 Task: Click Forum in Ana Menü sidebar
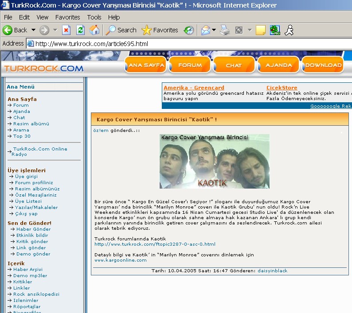pos(21,105)
